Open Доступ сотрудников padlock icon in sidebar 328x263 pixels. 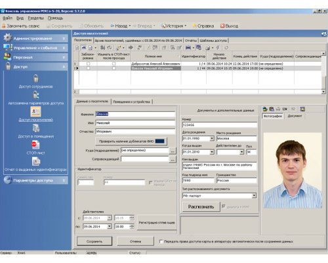point(35,78)
